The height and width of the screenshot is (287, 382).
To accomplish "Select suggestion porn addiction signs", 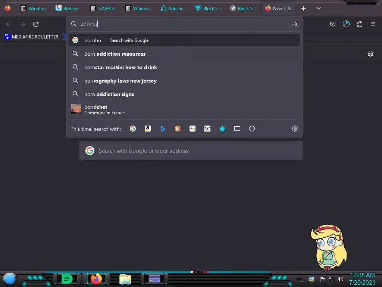I will (184, 94).
